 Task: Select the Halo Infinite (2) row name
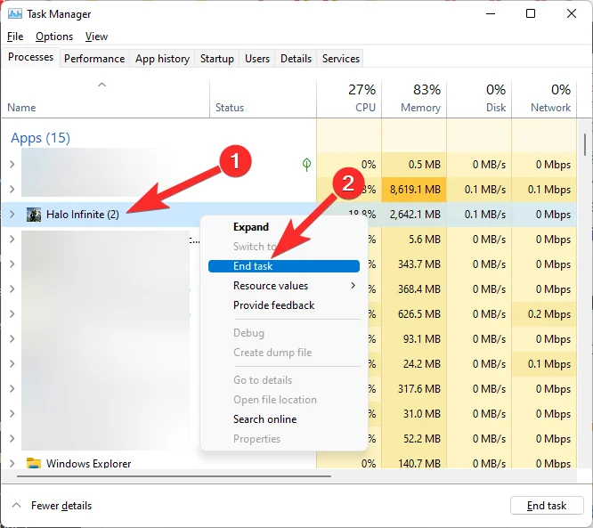[83, 215]
